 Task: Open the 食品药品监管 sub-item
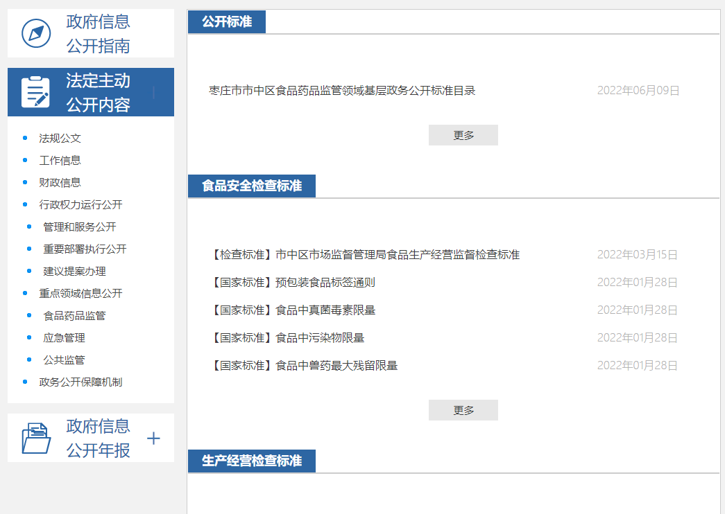pyautogui.click(x=74, y=316)
